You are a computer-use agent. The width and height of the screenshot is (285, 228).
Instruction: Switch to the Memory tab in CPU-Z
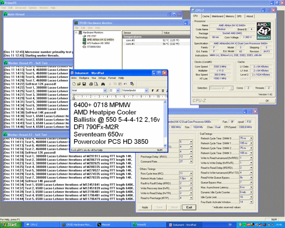230,16
